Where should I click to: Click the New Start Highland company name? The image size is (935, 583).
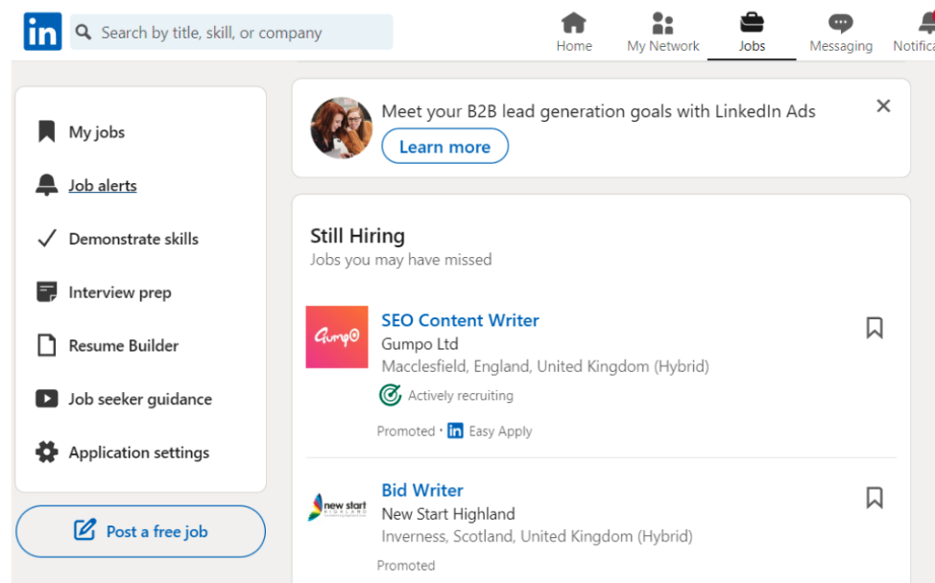coord(448,514)
